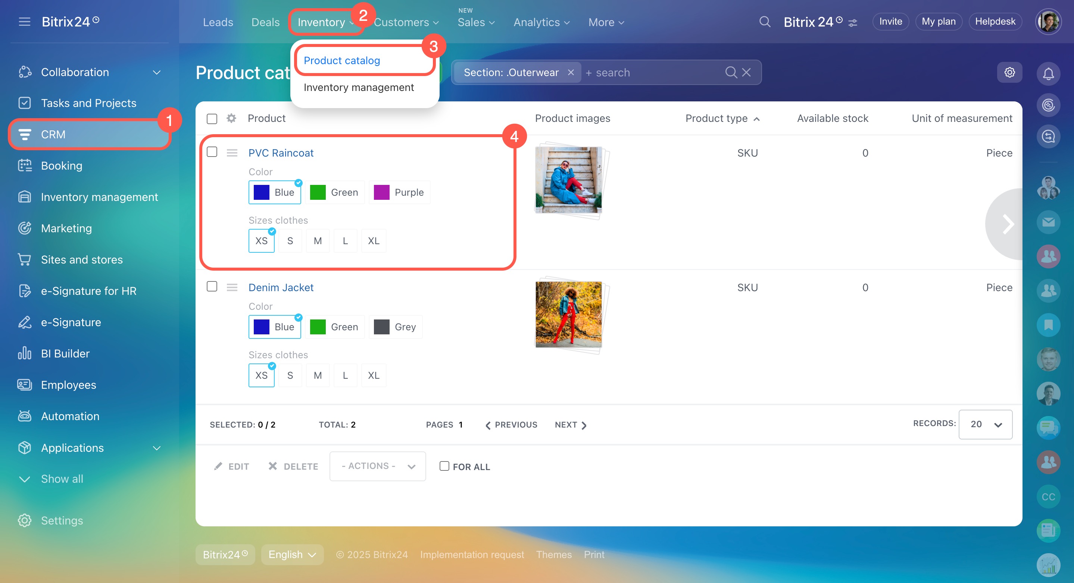The height and width of the screenshot is (583, 1074).
Task: Open the Actions dropdown
Action: [x=377, y=466]
